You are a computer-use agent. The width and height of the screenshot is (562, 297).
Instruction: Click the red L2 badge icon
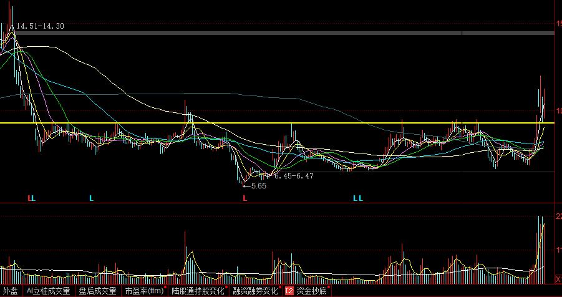tap(289, 291)
